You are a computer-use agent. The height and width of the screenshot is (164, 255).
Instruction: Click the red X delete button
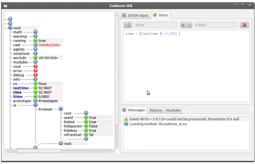pos(244,25)
